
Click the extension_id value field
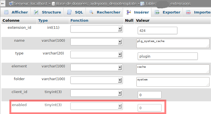(157, 30)
